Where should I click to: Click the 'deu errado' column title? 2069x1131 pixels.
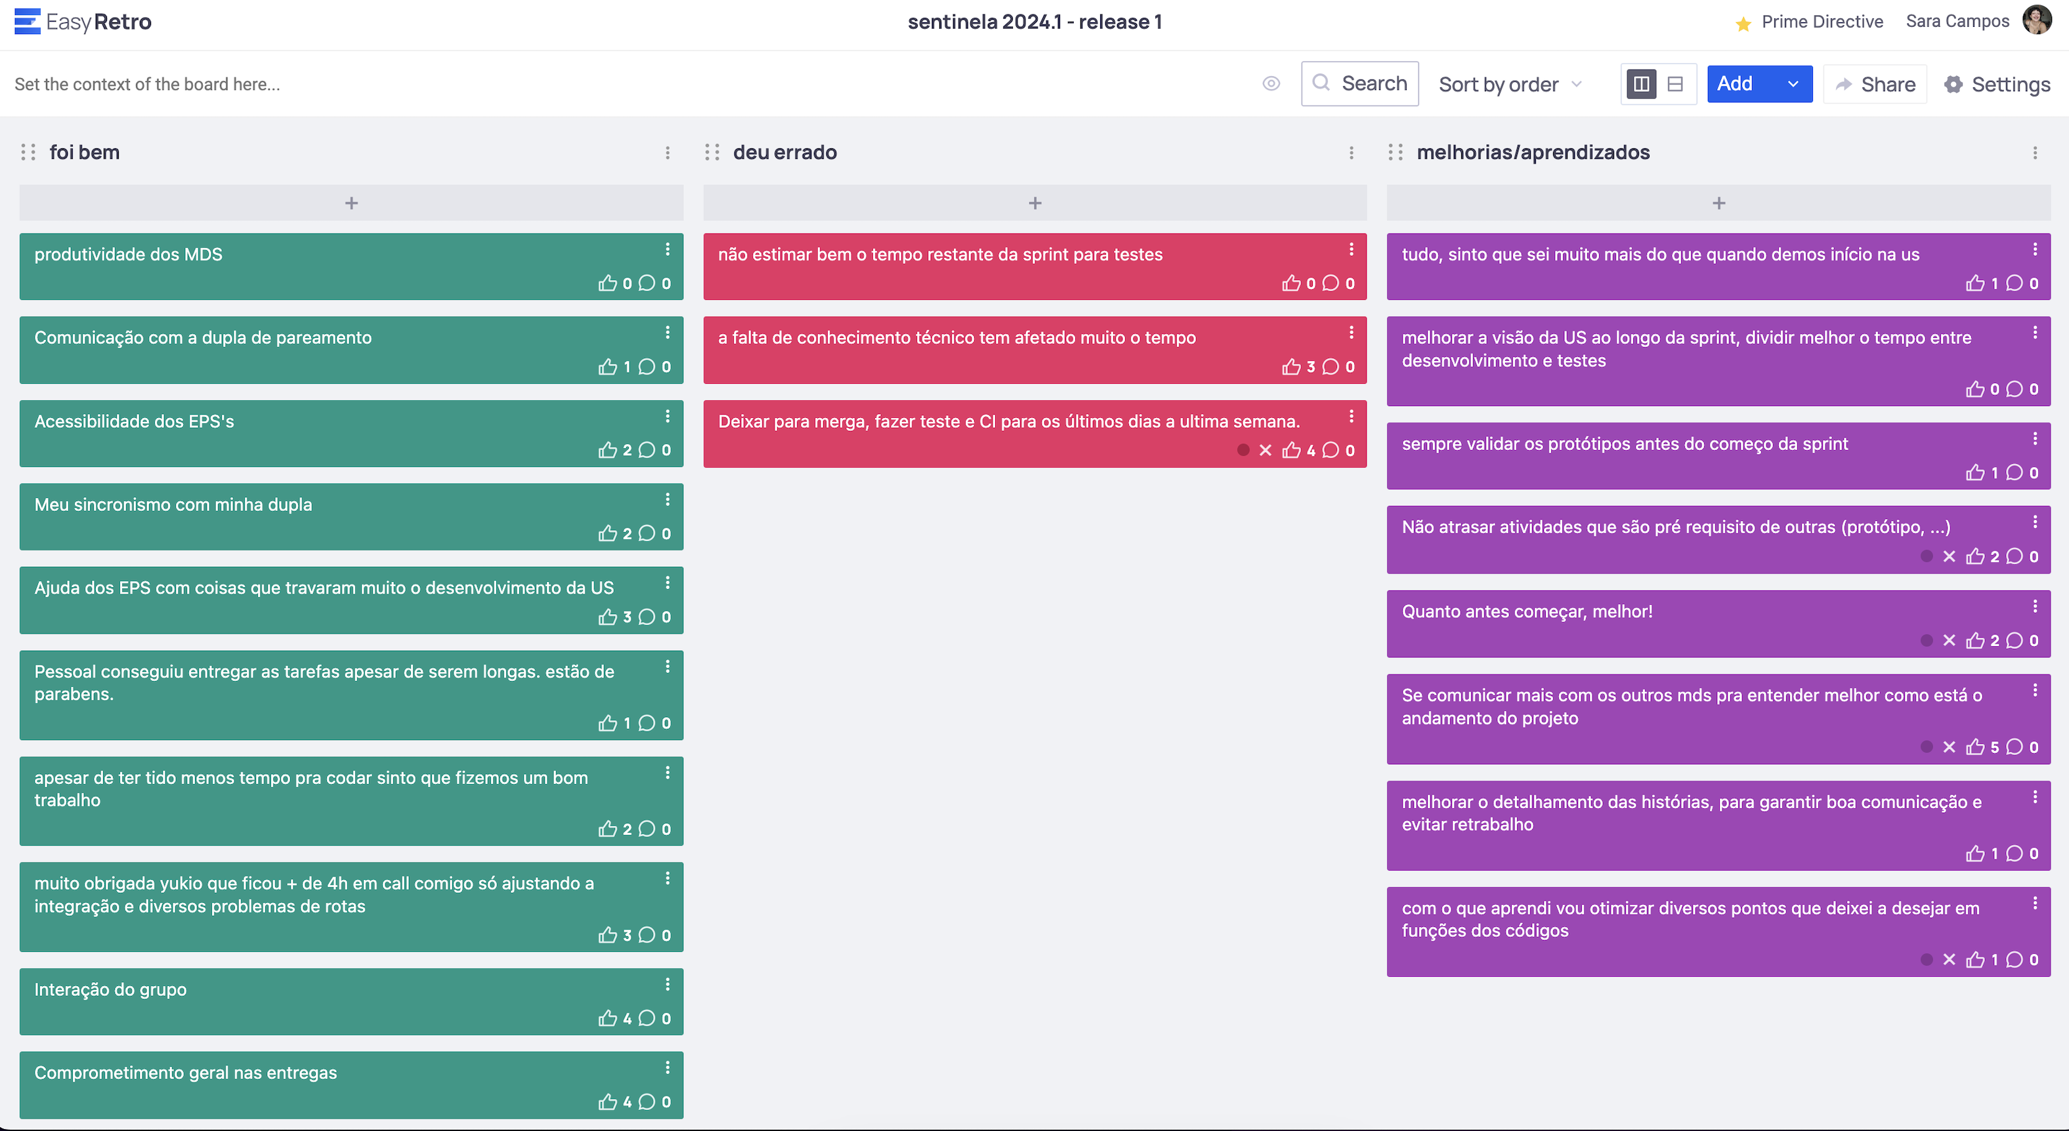pyautogui.click(x=784, y=152)
